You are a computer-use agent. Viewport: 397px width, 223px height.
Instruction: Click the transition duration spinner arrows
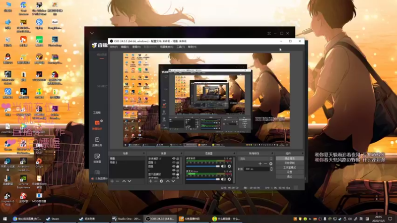coord(271,169)
